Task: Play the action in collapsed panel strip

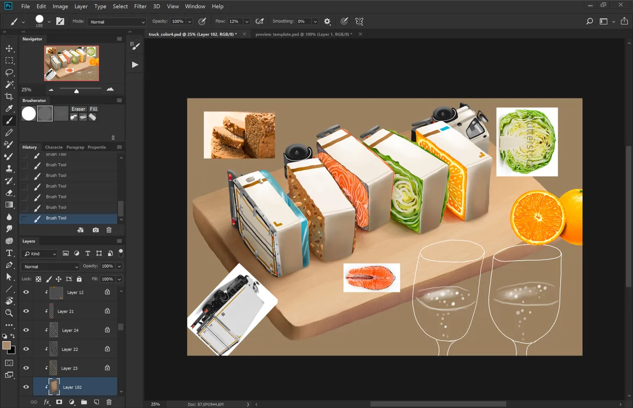Action: coord(135,64)
